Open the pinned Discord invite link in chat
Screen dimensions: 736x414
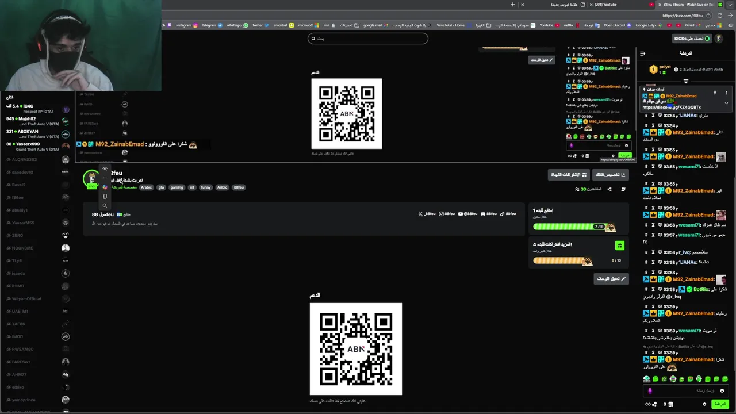(x=672, y=107)
